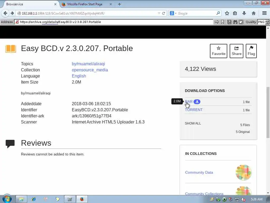Click the Browservice go arrow
This screenshot has height=203, width=270.
pyautogui.click(x=217, y=22)
